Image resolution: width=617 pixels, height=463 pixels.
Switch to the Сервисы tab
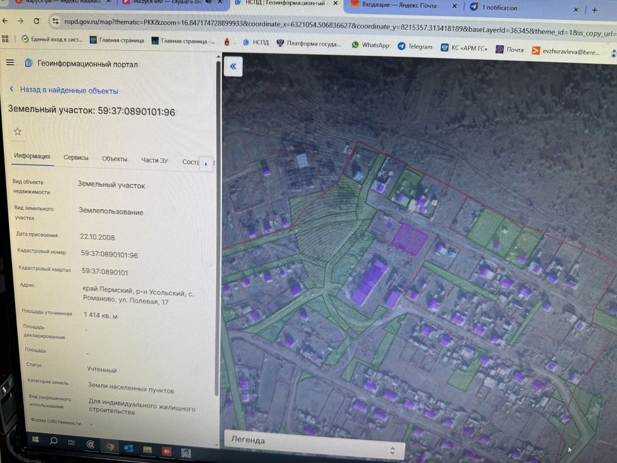(76, 158)
